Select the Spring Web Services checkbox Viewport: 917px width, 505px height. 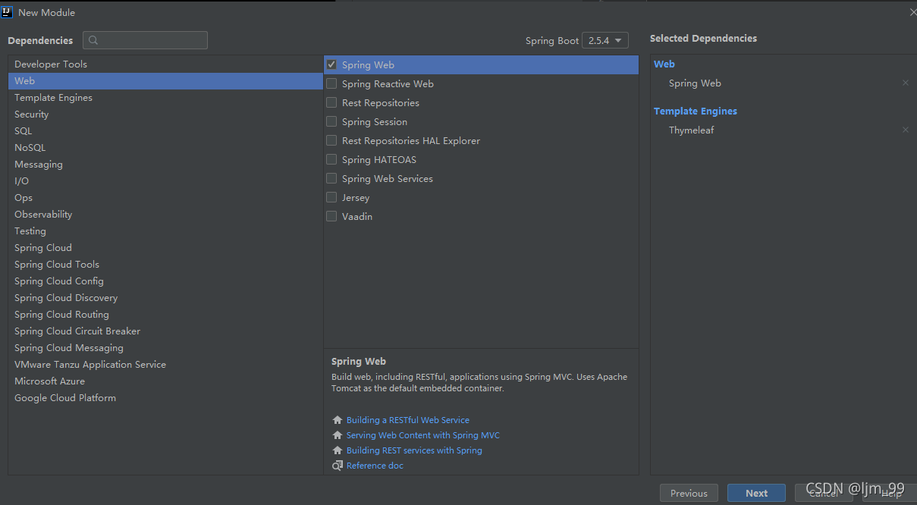[x=331, y=178]
